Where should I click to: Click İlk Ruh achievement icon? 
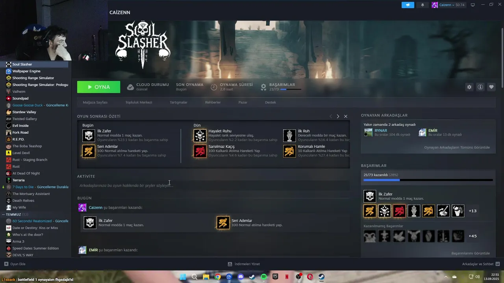click(x=289, y=135)
